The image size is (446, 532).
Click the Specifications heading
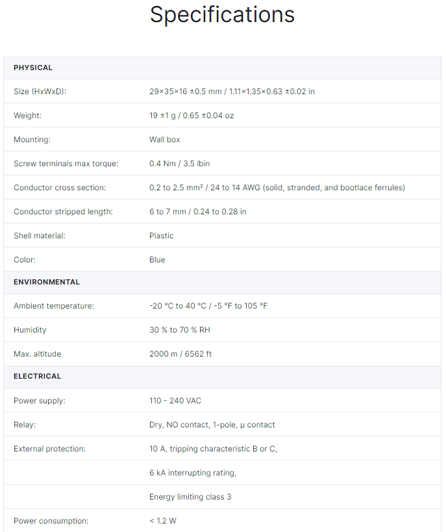coord(223,15)
